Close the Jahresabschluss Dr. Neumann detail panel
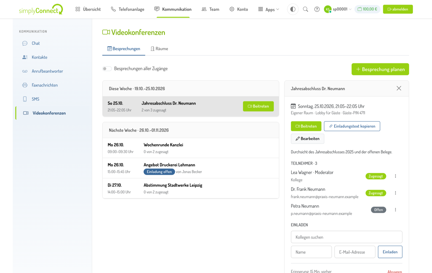Viewport: 432px width, 273px height. [x=399, y=88]
